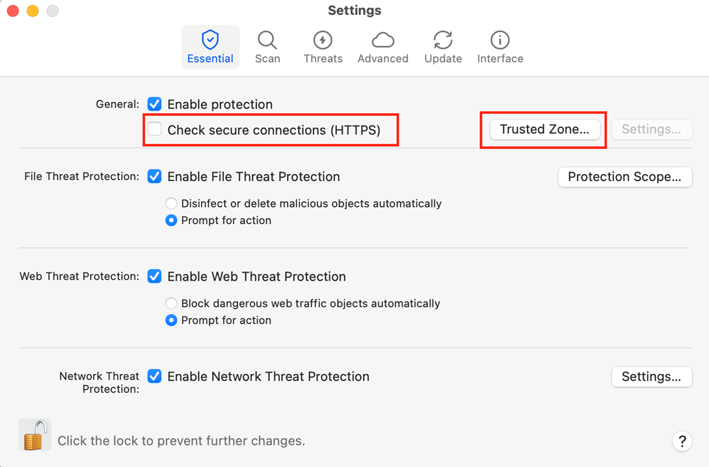Enable Check secure connections (HTTPS)
The width and height of the screenshot is (709, 467).
[x=155, y=129]
